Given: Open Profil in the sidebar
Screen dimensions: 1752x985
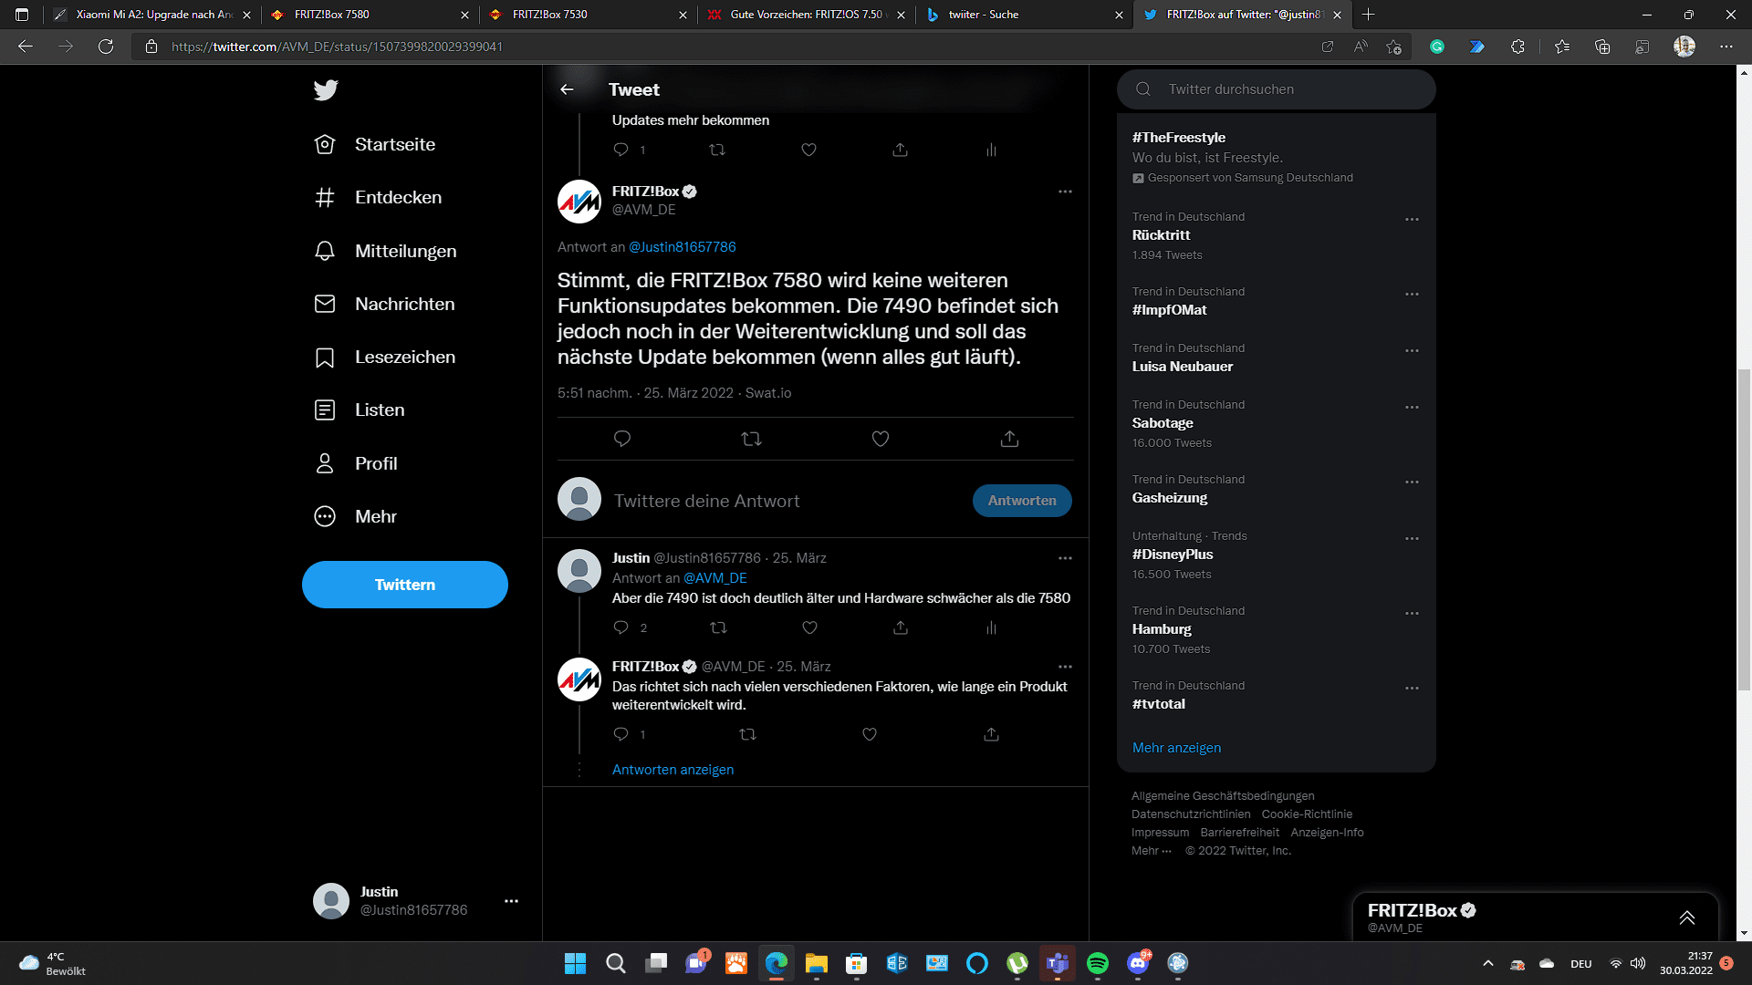Looking at the screenshot, I should [357, 463].
